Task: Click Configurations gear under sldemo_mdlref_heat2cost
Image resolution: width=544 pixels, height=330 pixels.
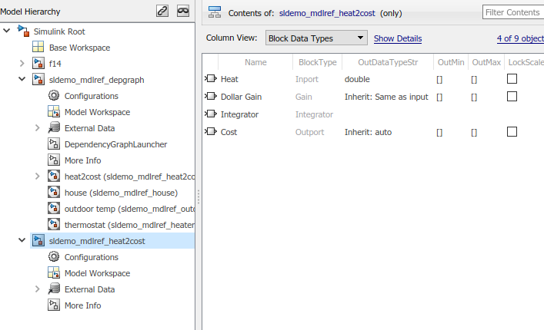Action: (x=54, y=256)
